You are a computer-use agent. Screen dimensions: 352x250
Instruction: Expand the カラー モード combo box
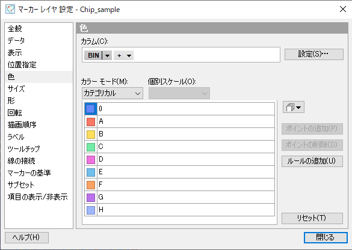pyautogui.click(x=113, y=93)
